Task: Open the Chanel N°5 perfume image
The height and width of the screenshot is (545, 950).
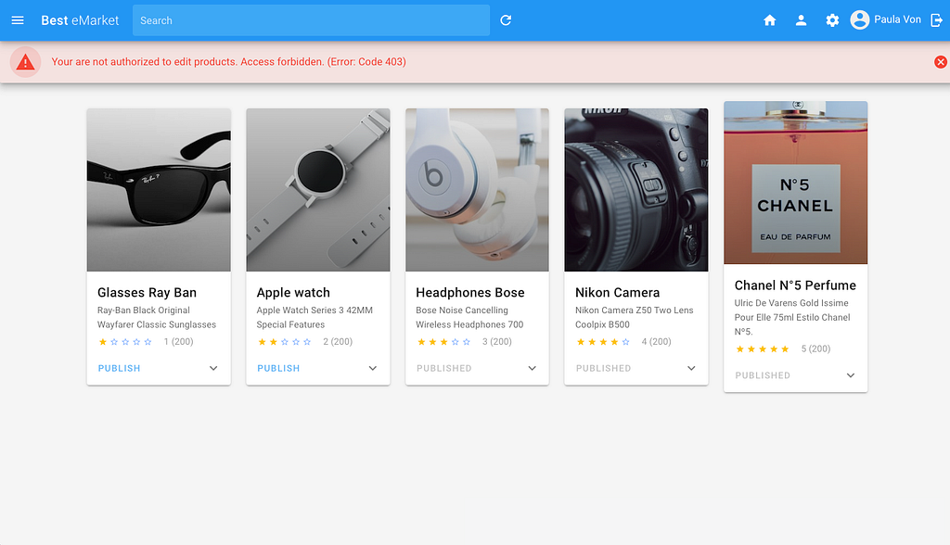Action: 795,183
